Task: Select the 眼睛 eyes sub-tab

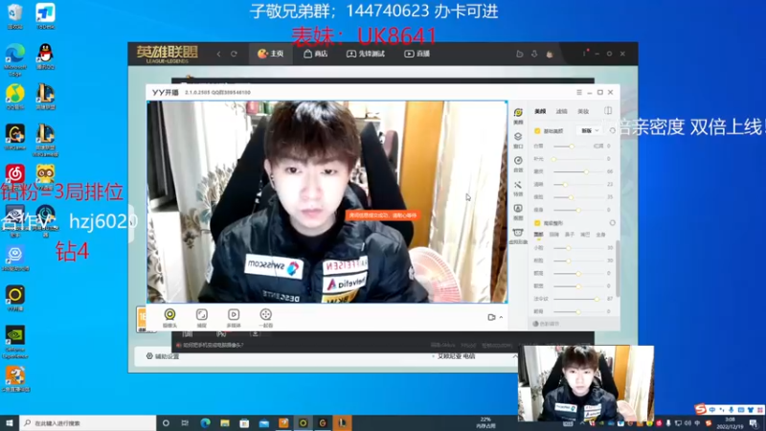Action: [554, 235]
